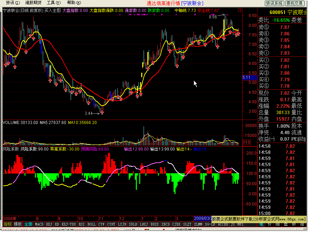Screen dimensions: 309x232
Task: Click the MA10 volume value label
Action: tap(82, 122)
